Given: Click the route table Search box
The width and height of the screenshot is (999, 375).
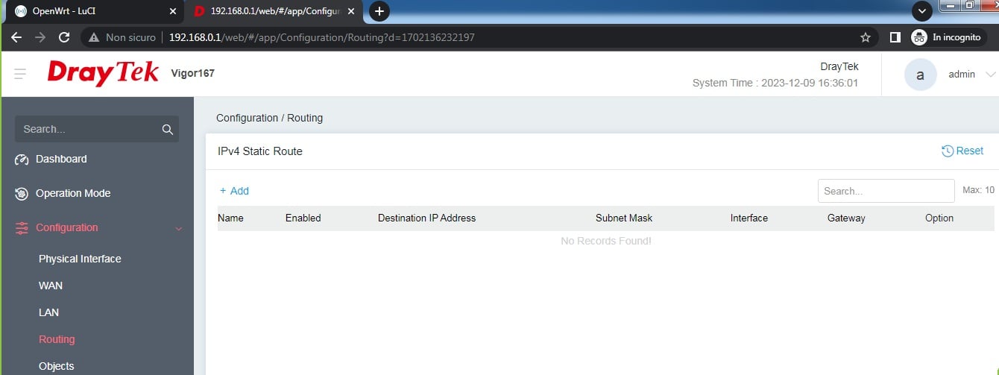Looking at the screenshot, I should pos(886,191).
